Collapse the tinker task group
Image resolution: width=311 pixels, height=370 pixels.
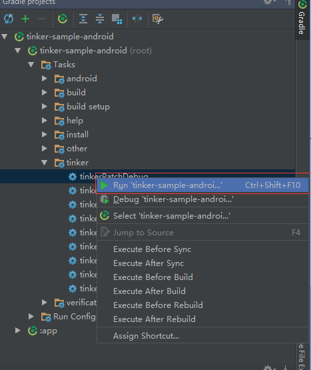45,163
